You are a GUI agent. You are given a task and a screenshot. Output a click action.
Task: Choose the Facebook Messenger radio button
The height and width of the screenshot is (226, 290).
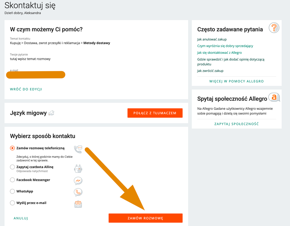coord(12,180)
